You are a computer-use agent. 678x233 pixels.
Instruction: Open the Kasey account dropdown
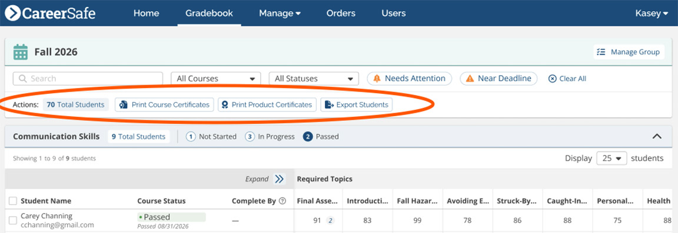(652, 13)
